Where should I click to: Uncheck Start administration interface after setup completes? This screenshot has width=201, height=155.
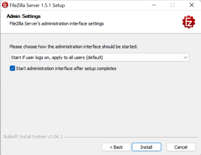tap(12, 68)
